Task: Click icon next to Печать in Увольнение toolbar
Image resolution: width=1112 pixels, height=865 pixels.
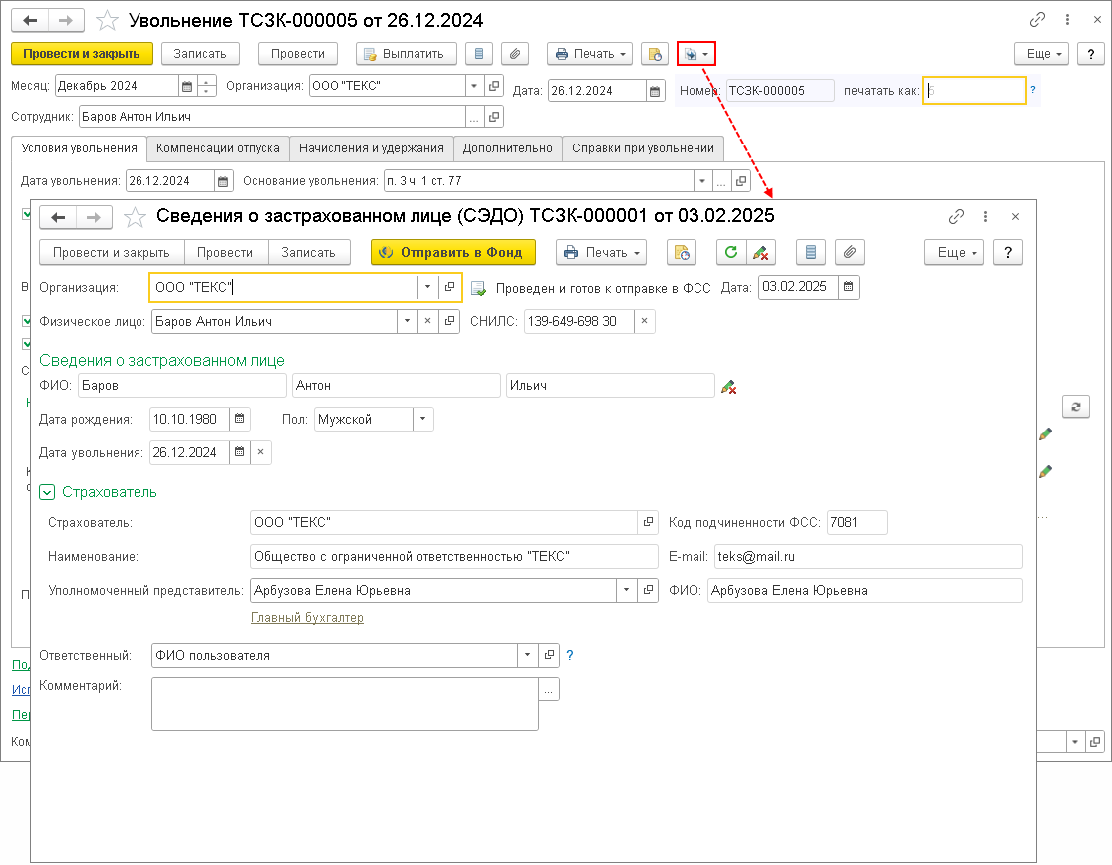Action: pos(655,54)
